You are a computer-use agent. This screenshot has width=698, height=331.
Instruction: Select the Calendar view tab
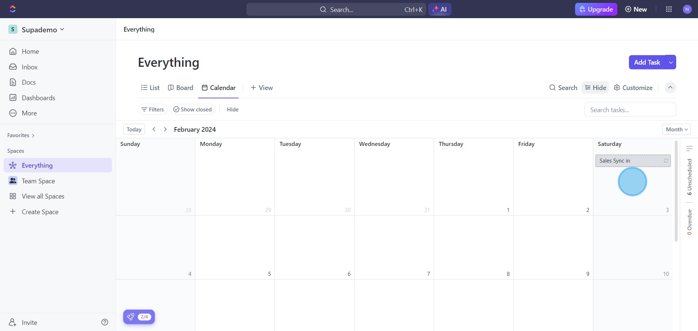(x=218, y=88)
